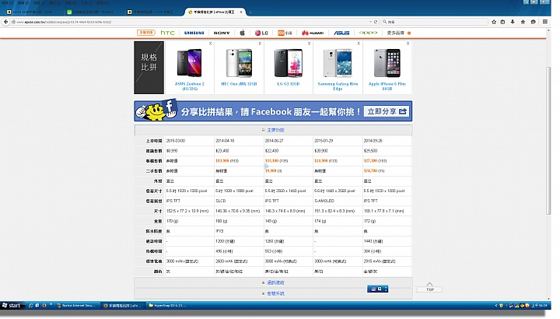Click in the browser search field
This screenshot has height=319, width=560.
tap(435, 22)
